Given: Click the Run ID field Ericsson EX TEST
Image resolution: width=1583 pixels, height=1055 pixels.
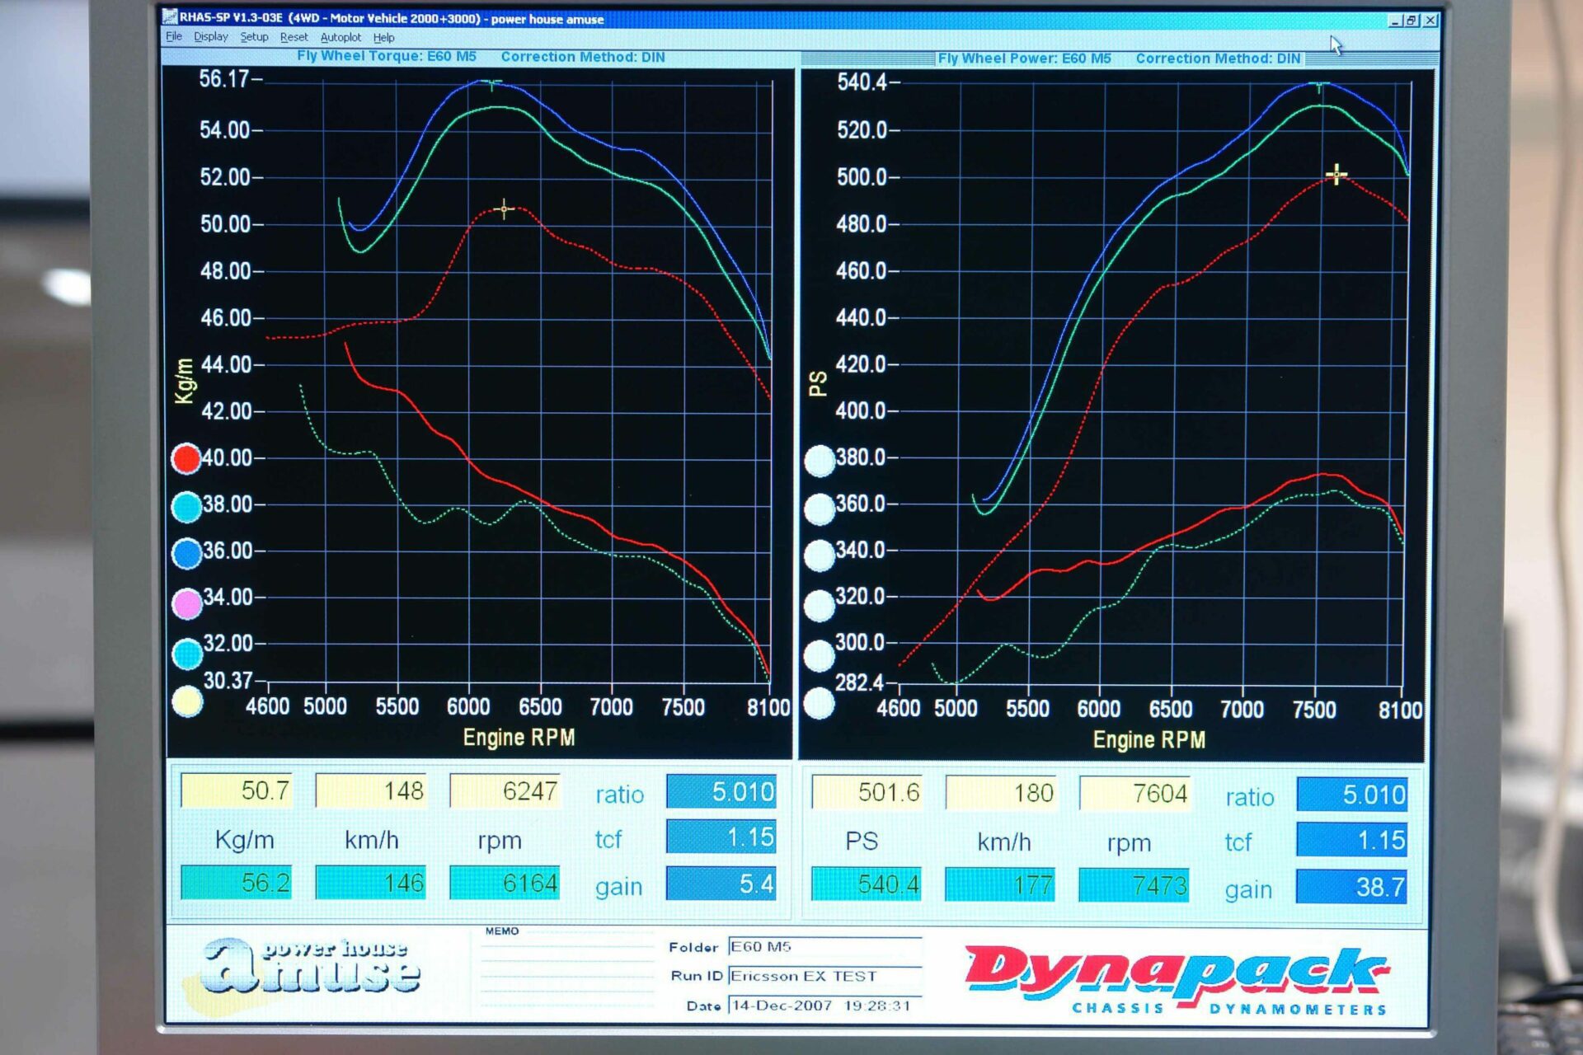Looking at the screenshot, I should (824, 977).
